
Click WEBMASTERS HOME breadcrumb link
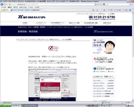tap(25, 27)
